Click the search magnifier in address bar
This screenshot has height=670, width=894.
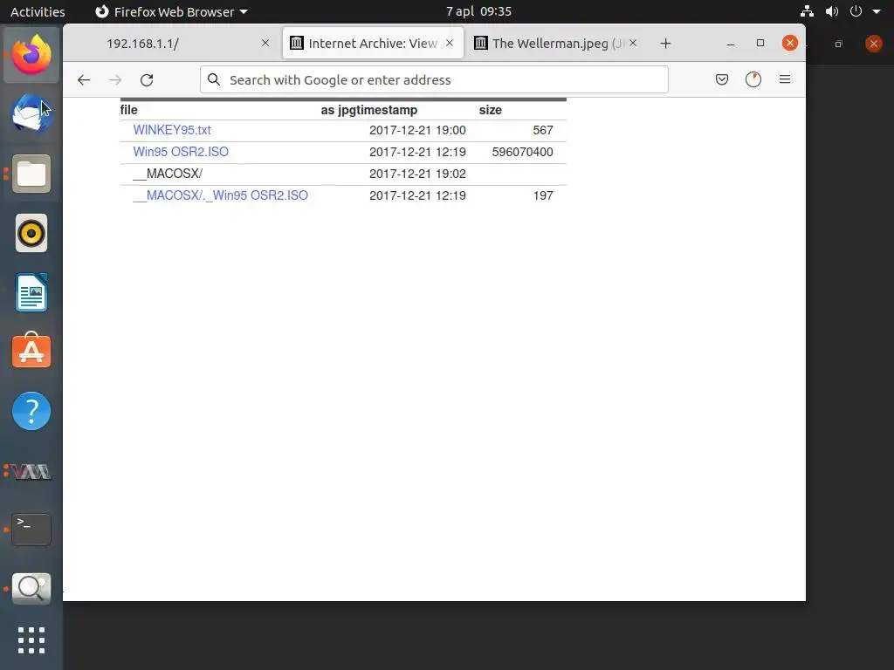214,79
